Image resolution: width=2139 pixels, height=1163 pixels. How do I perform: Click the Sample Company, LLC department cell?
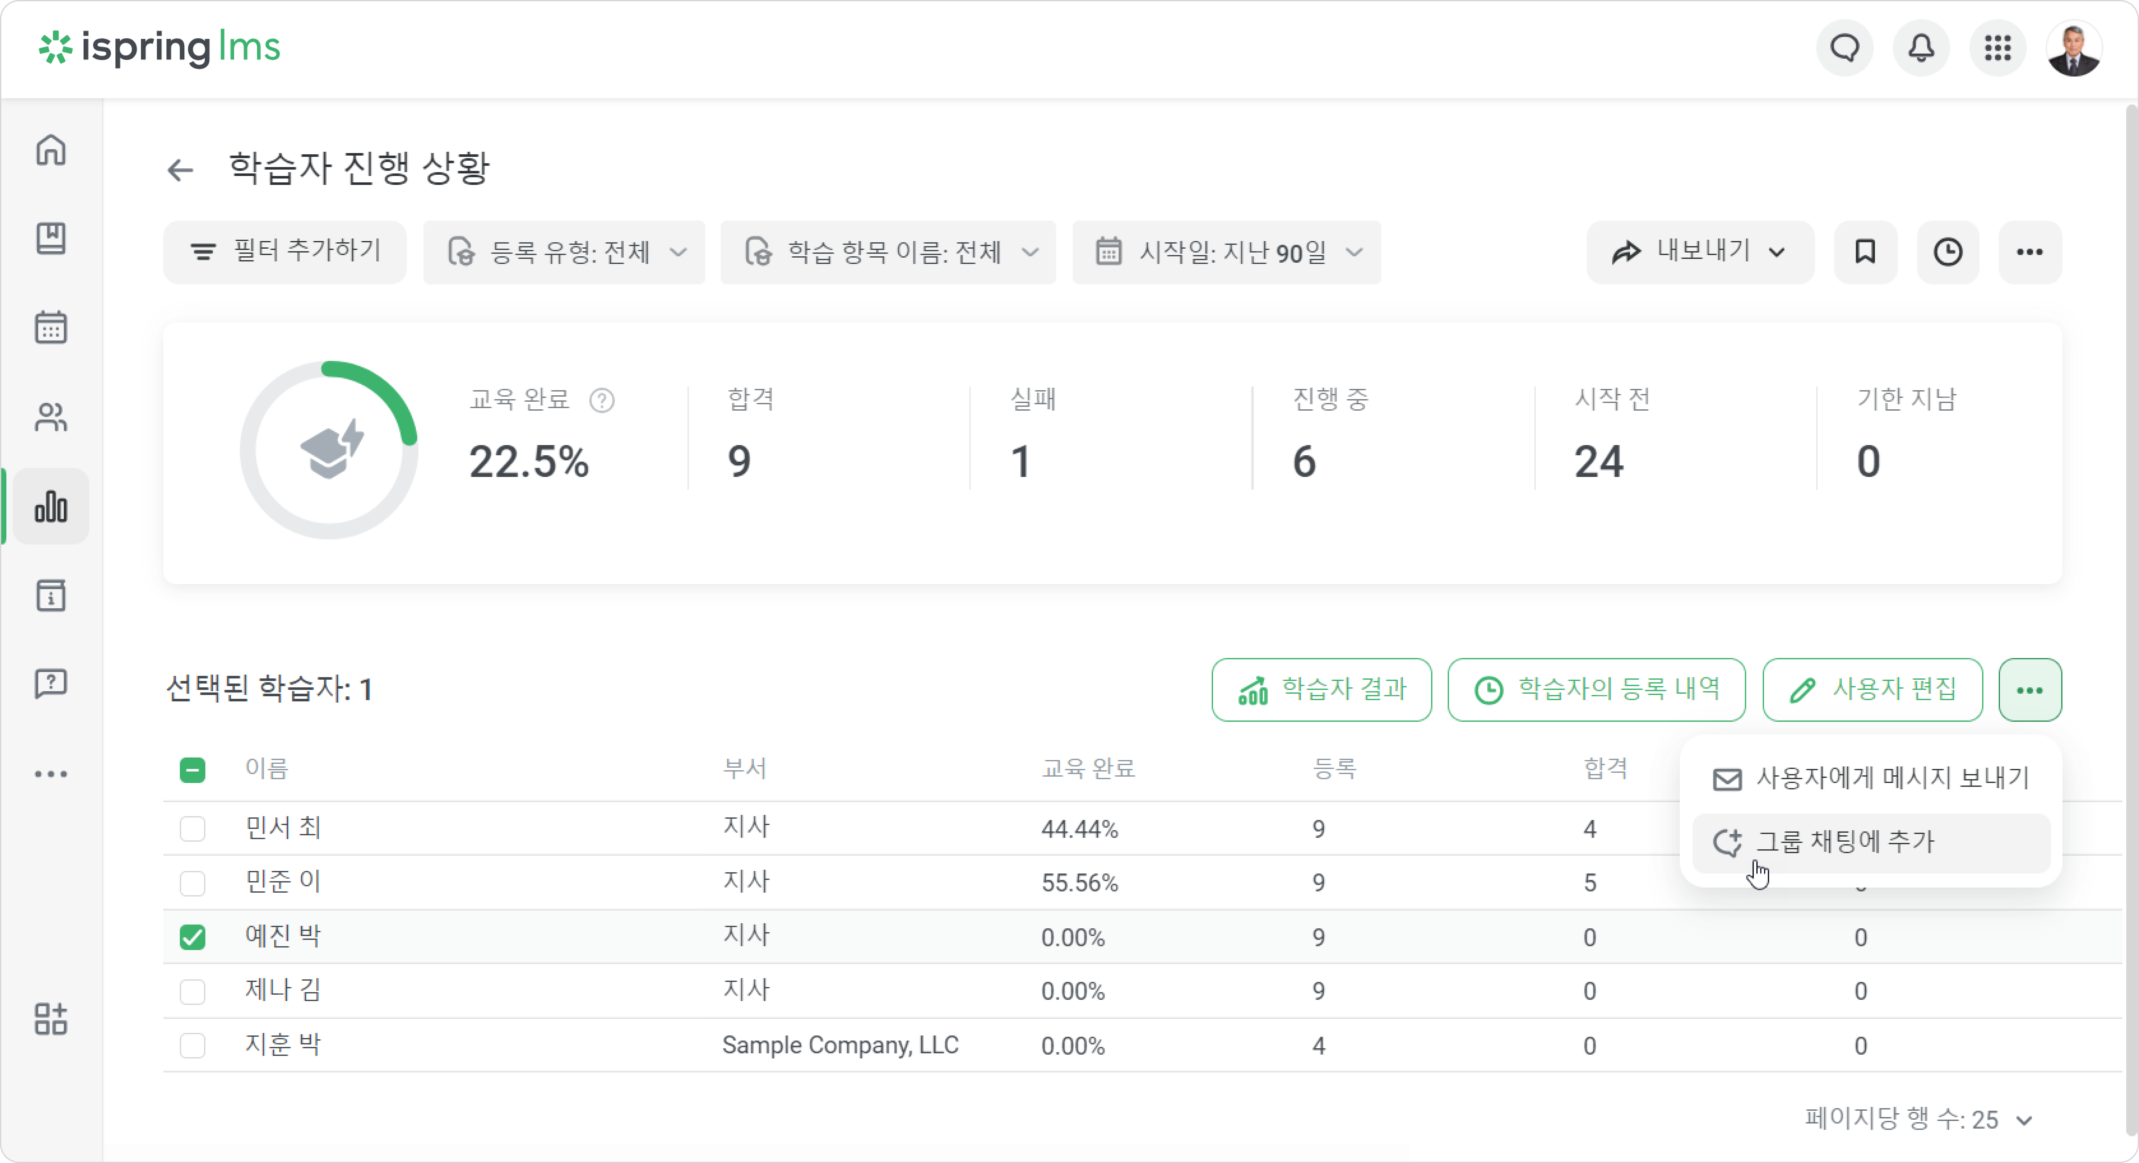point(840,1045)
